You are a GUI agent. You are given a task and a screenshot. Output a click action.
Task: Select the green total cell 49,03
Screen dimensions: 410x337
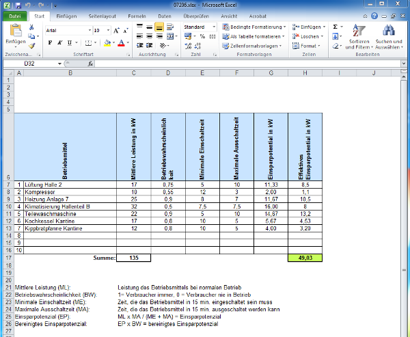(305, 258)
